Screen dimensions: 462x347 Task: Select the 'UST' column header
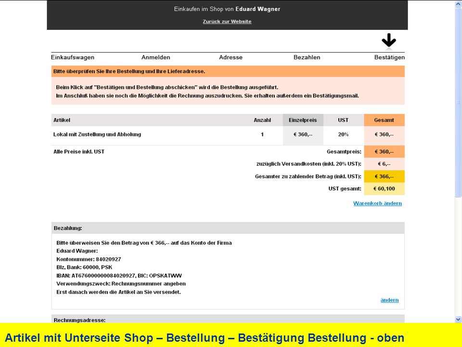click(x=343, y=120)
